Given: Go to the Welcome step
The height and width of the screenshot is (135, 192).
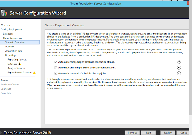Looking at the screenshot, I should coord(5,25).
